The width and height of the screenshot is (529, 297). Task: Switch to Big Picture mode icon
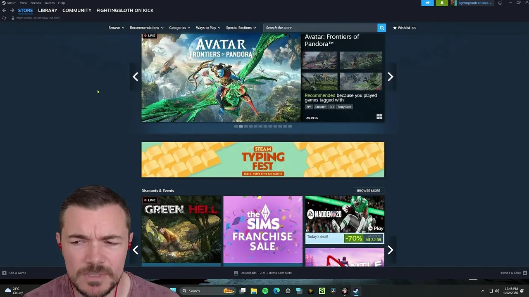point(500,3)
